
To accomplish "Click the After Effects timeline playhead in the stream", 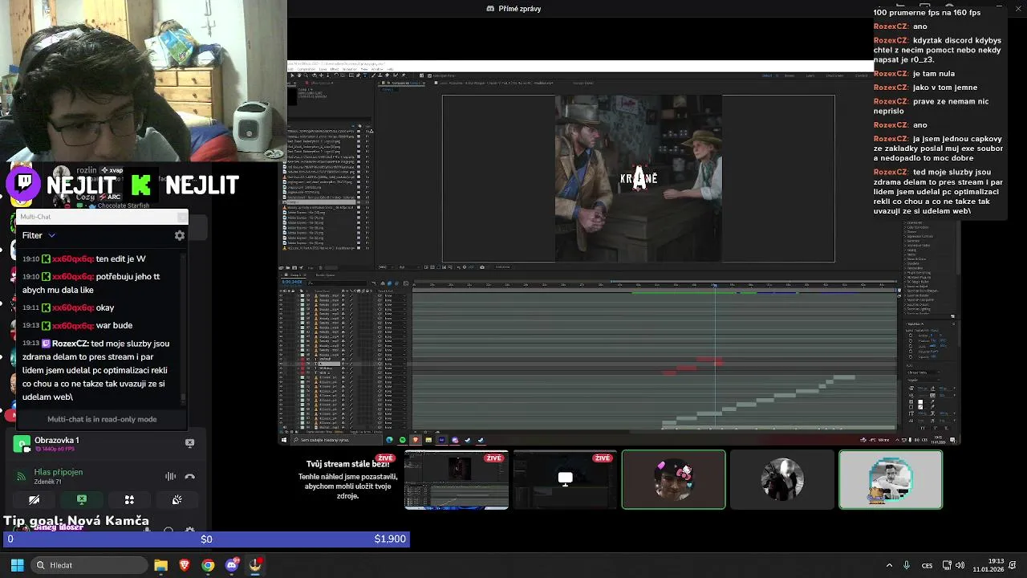I will [715, 286].
